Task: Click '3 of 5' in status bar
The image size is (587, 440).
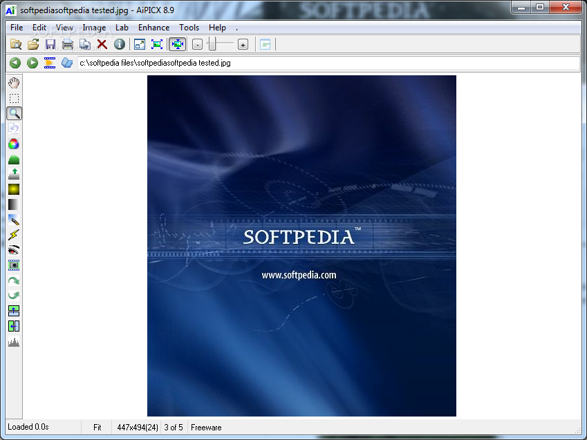Action: coord(174,428)
